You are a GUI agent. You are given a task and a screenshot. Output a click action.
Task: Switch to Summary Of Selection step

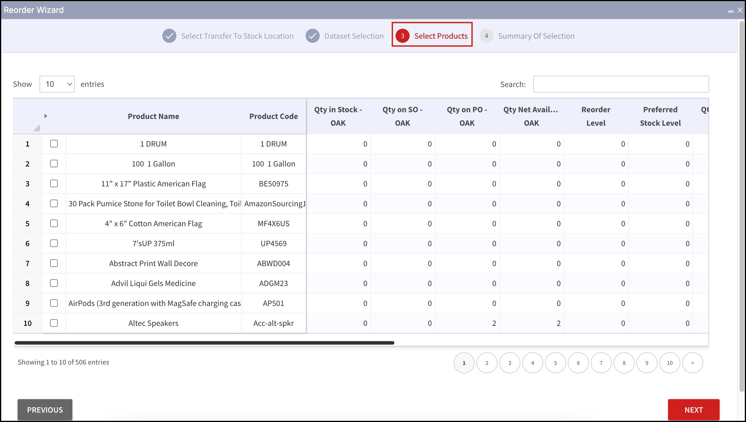[x=536, y=36]
